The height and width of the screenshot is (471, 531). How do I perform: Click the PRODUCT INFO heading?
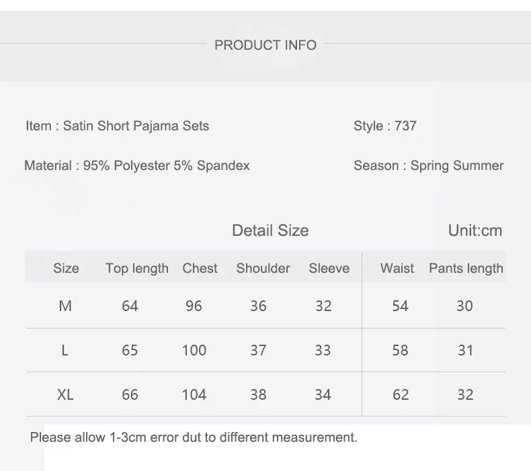point(265,45)
